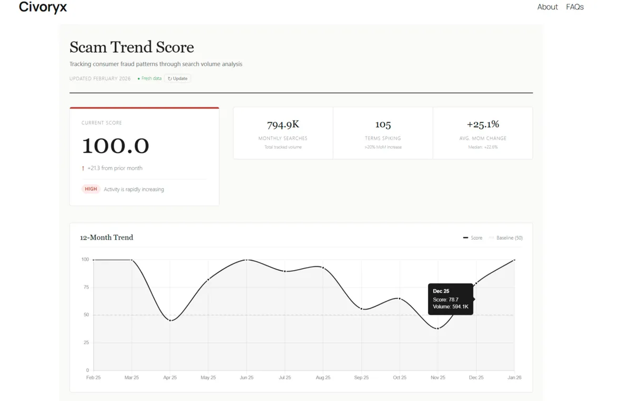Click the Jan 26 peak point on the chart
Viewport: 631px width, 401px height.
click(514, 260)
